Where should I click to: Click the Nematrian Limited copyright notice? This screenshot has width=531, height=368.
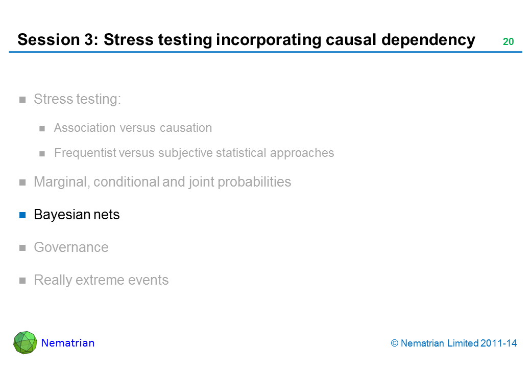pos(454,343)
